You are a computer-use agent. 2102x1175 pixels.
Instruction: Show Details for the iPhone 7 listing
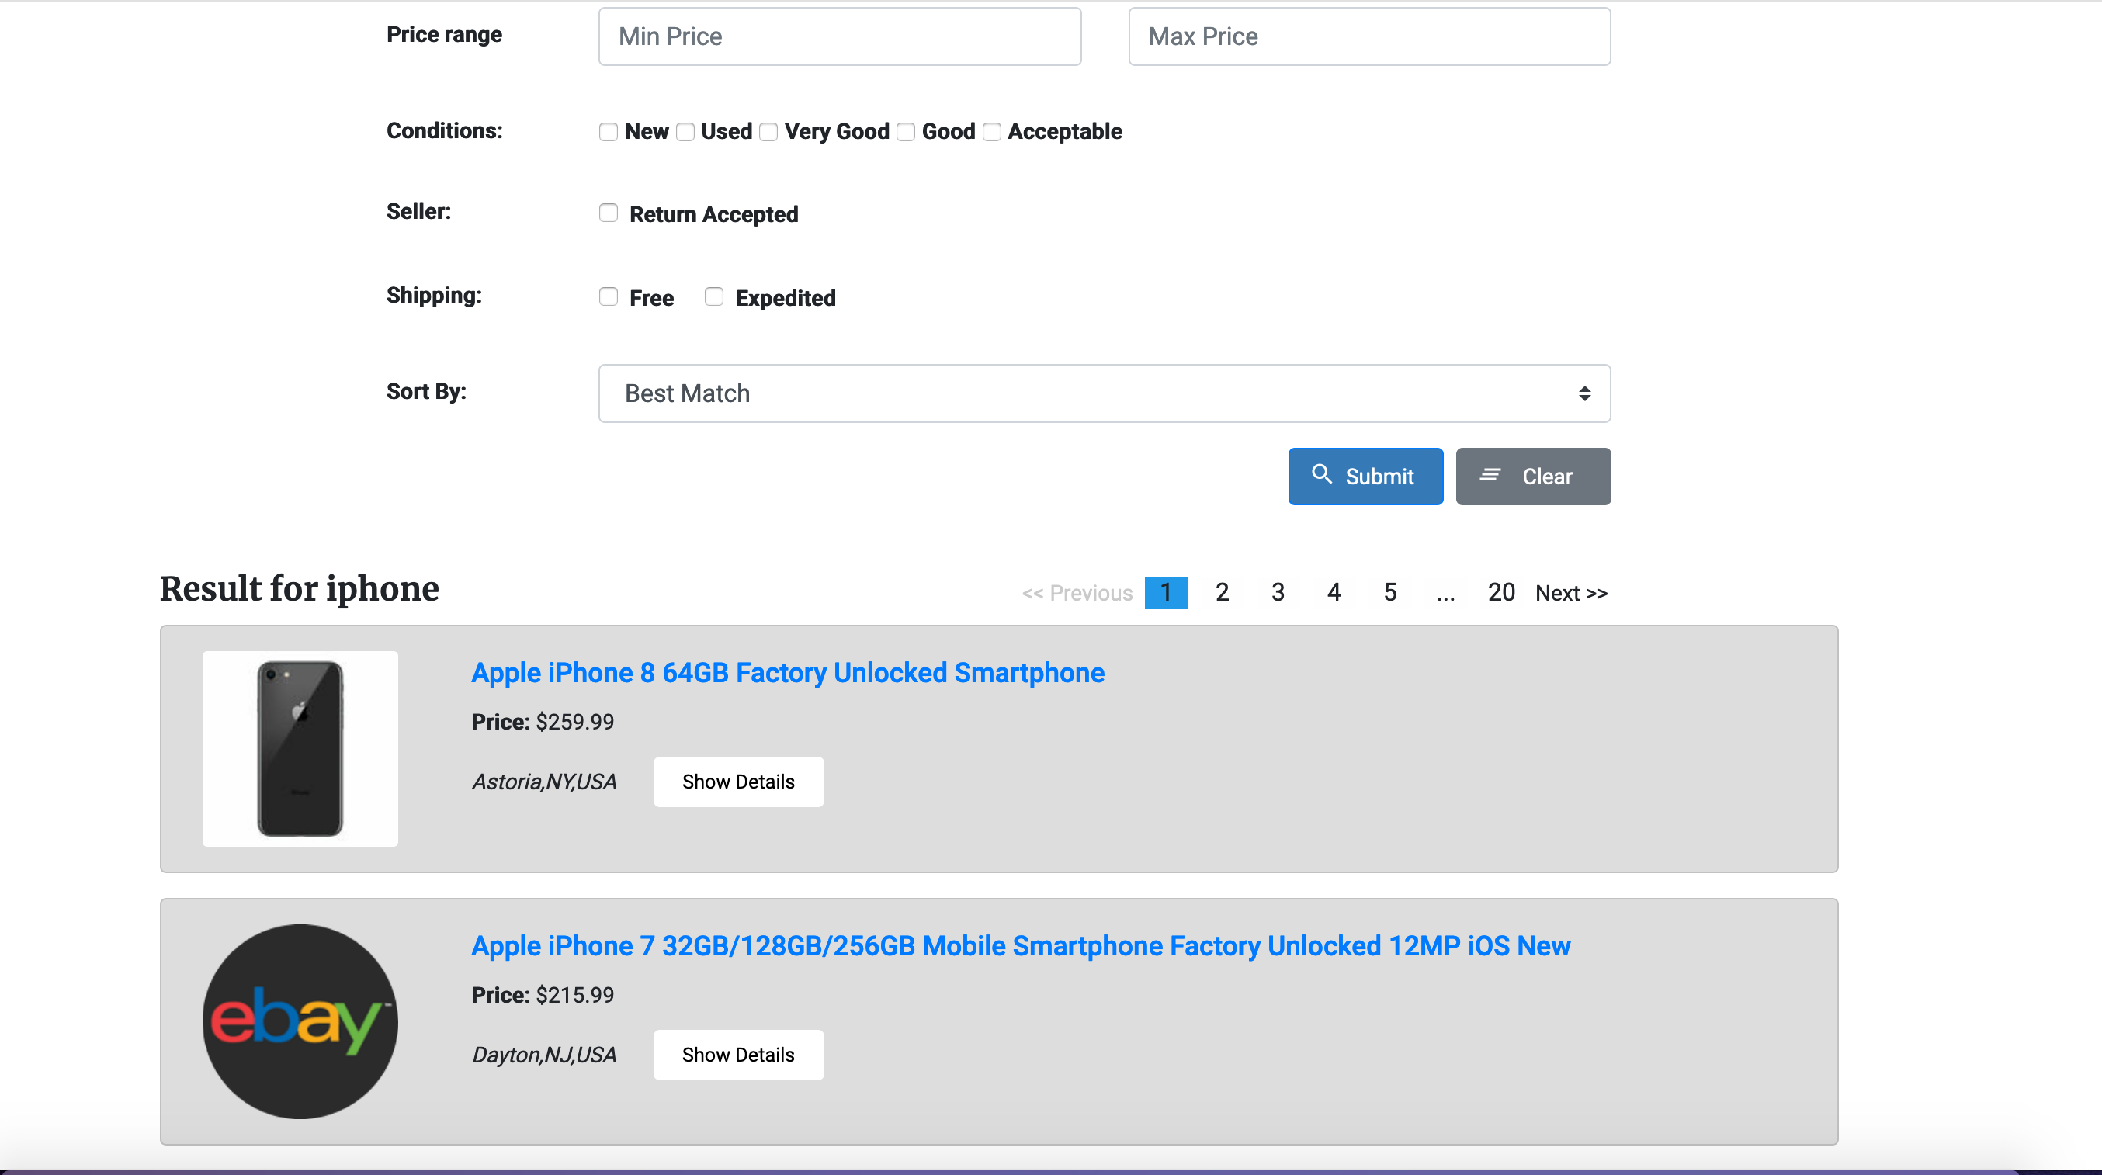click(737, 1055)
